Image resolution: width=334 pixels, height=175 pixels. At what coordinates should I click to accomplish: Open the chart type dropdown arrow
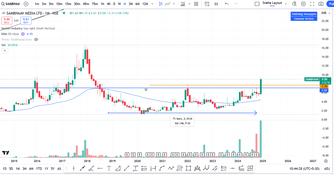[174, 4]
